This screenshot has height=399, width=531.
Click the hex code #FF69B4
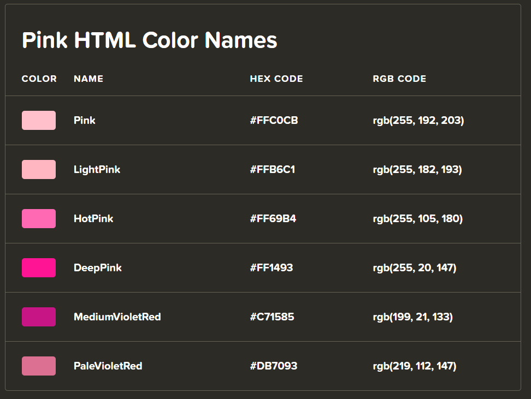[x=273, y=219]
